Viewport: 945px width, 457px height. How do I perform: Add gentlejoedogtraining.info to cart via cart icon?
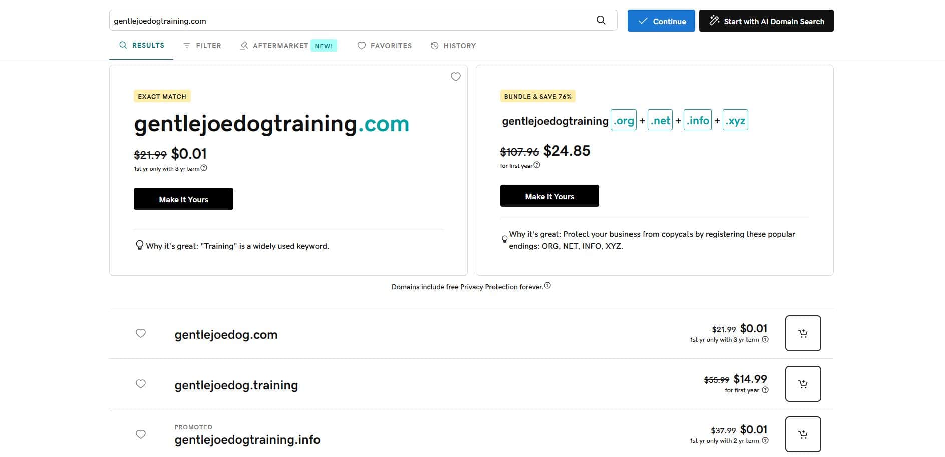(x=803, y=434)
